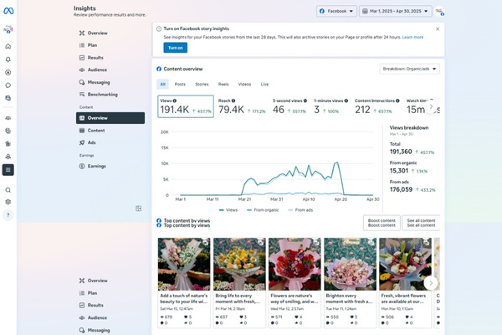Open Home from left icon rail
Screen dimensions: 502x335
coord(8,47)
